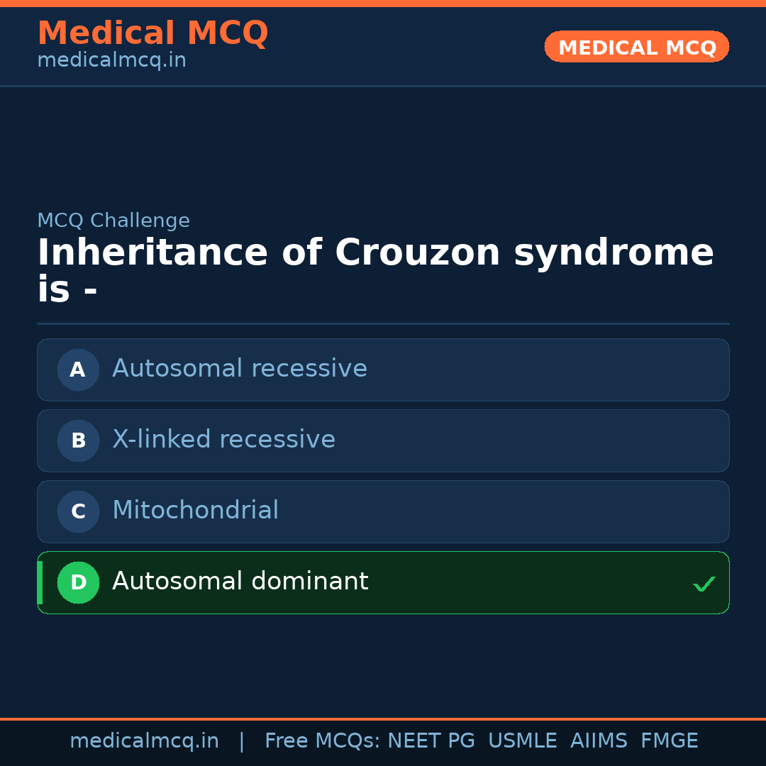Open the USMLE category
This screenshot has width=766, height=766.
pos(523,740)
